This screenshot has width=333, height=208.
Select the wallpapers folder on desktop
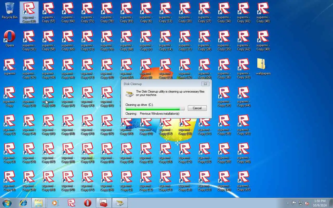click(263, 67)
